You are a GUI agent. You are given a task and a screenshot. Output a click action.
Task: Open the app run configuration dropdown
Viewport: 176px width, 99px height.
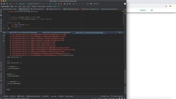click(23, 4)
